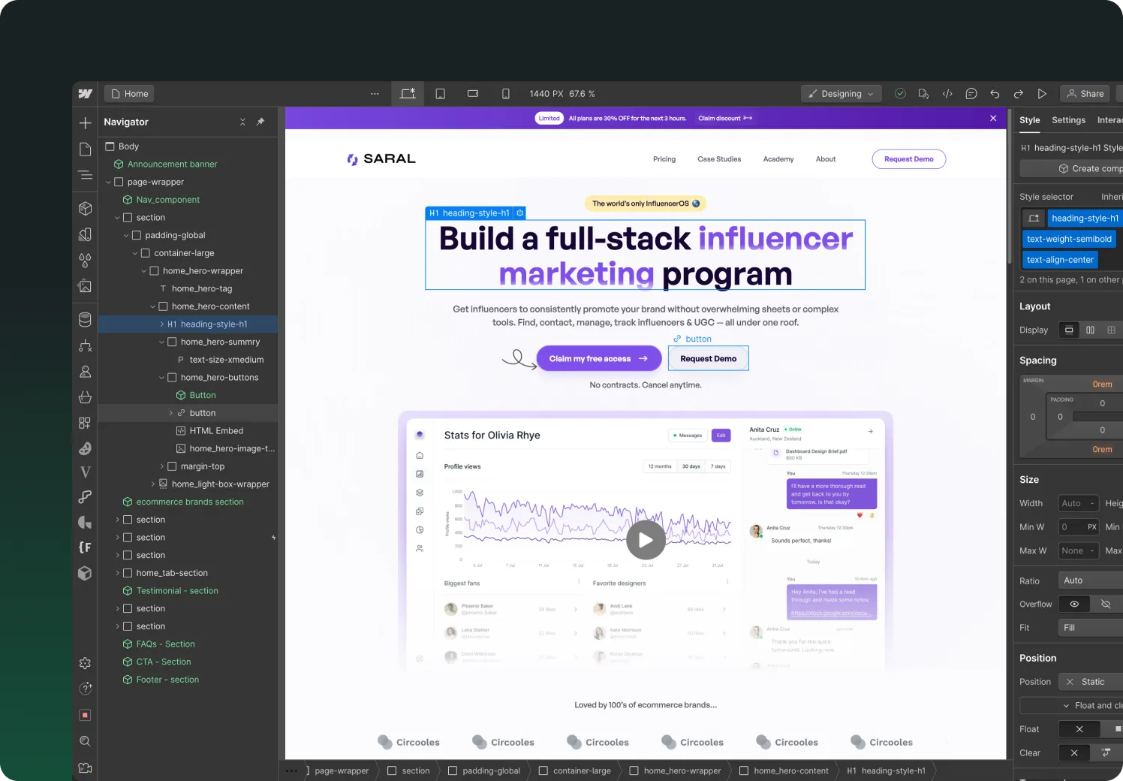Click the preview play icon

click(x=1042, y=94)
